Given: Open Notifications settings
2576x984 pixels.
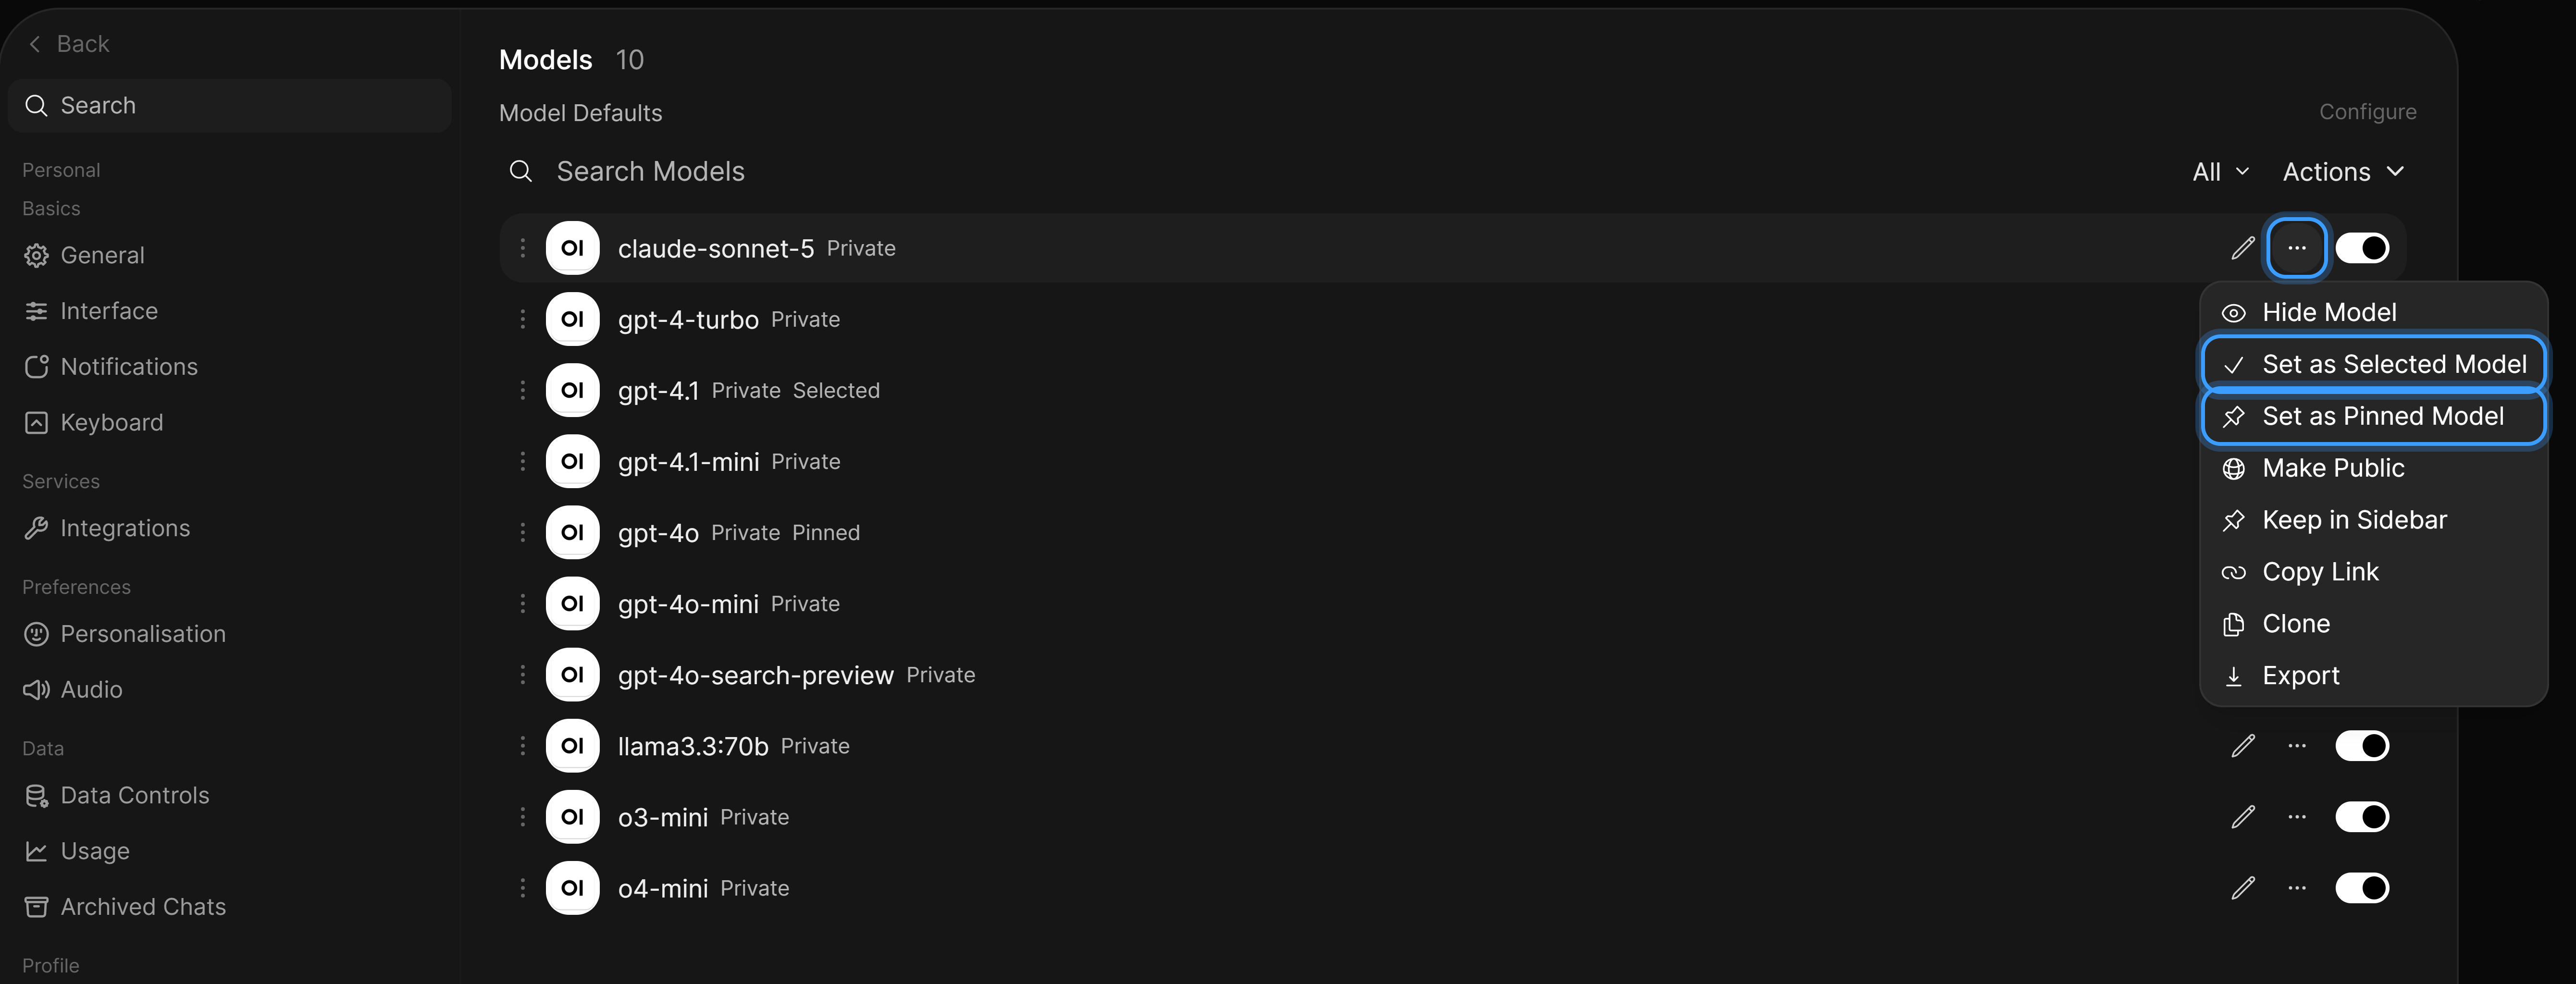Looking at the screenshot, I should (x=111, y=367).
